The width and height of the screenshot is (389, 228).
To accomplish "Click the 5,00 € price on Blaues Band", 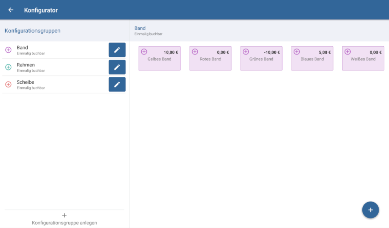I will [324, 52].
